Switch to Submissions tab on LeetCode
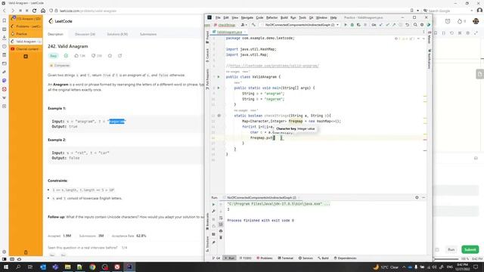The image size is (484, 272). coord(148,34)
